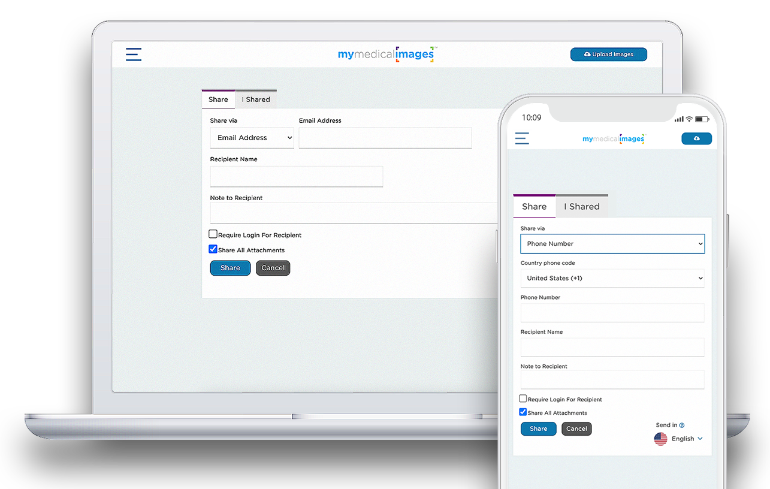Click the Email Address input field on the laptop
The image size is (770, 489).
pyautogui.click(x=385, y=138)
